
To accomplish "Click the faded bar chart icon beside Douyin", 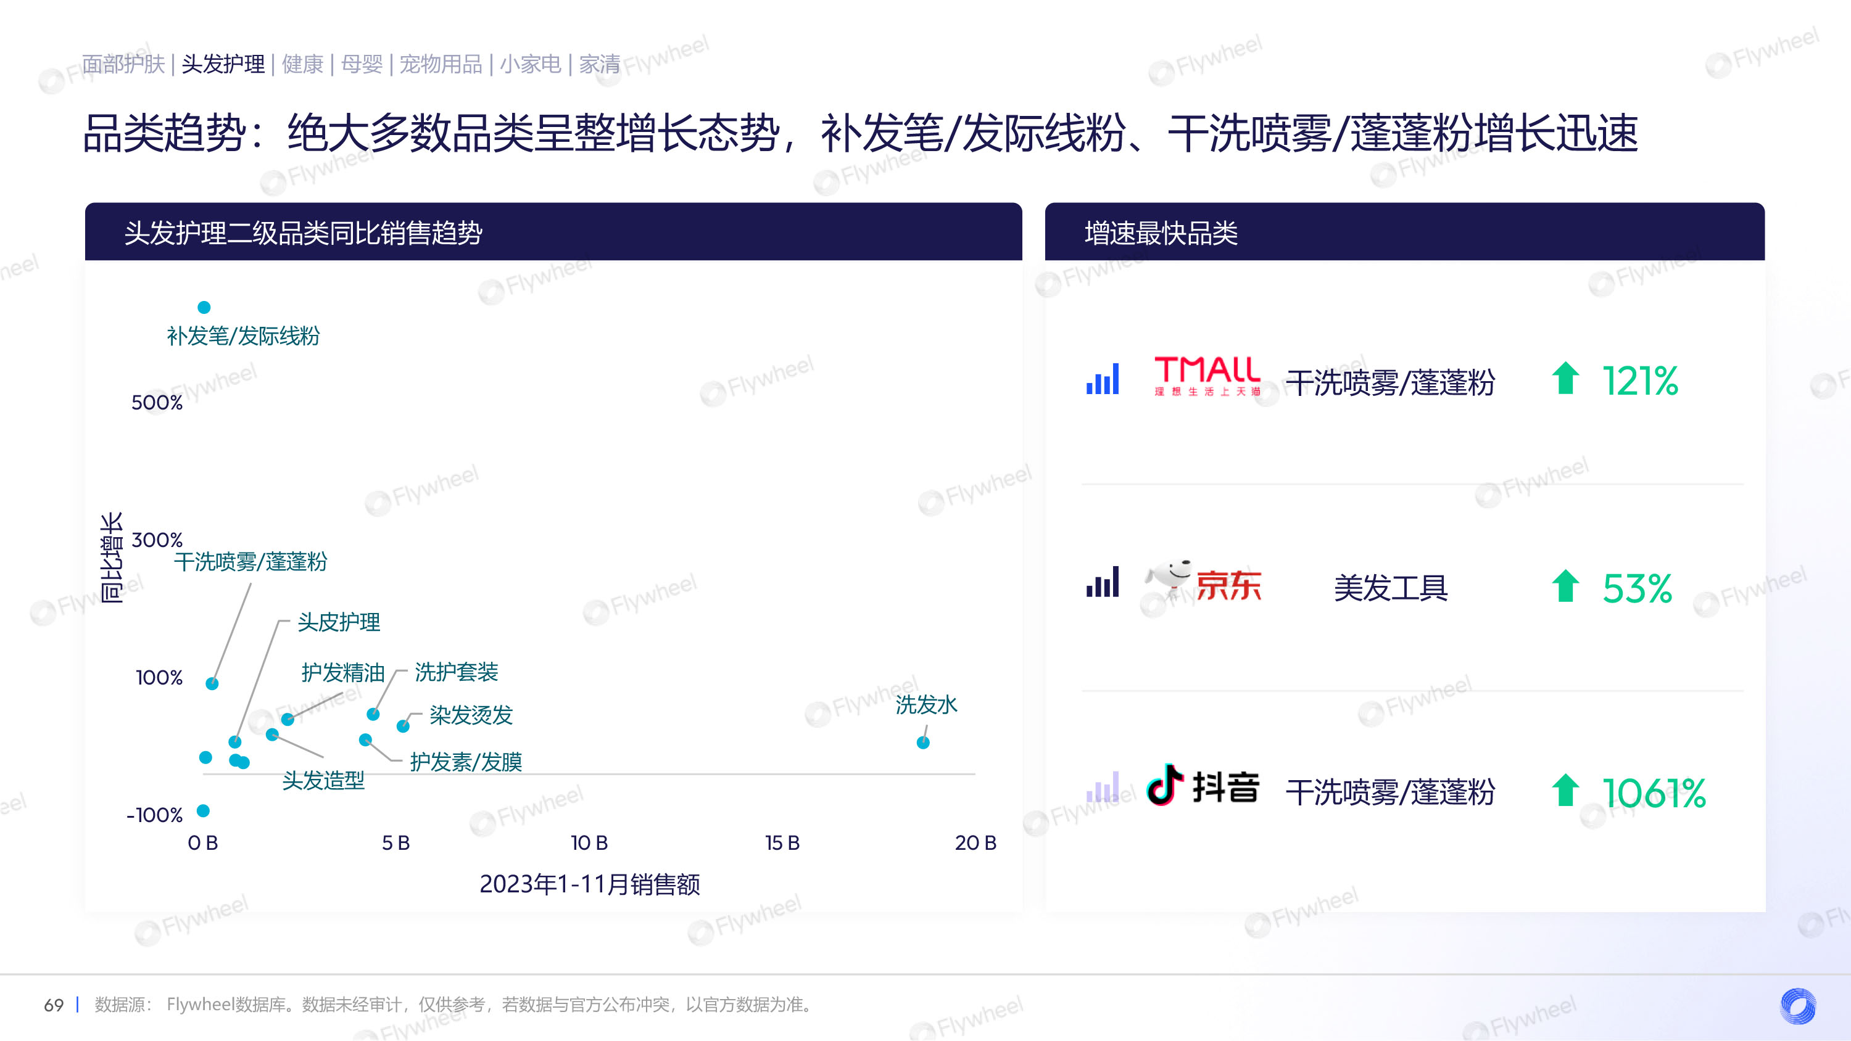I will coord(1102,788).
